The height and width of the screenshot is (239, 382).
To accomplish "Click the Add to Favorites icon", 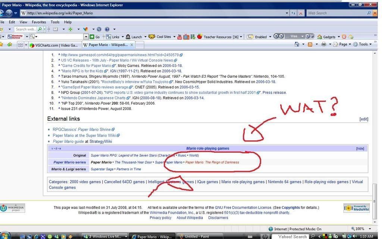I will (9, 44).
